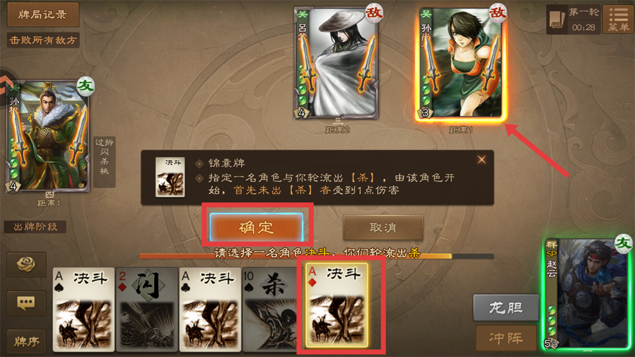The width and height of the screenshot is (635, 357).
Task: Click the deck card count icon
Action: click(x=556, y=20)
